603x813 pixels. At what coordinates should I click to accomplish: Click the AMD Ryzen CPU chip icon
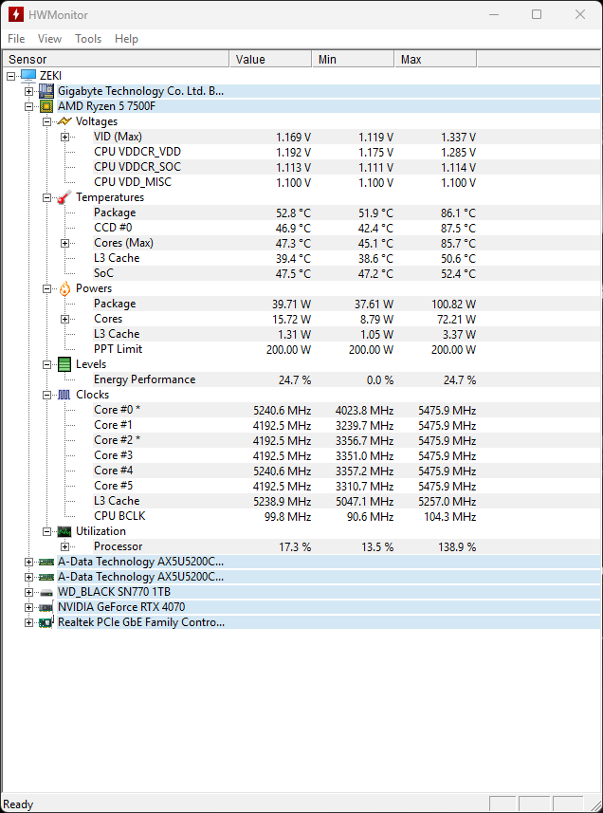pyautogui.click(x=46, y=106)
